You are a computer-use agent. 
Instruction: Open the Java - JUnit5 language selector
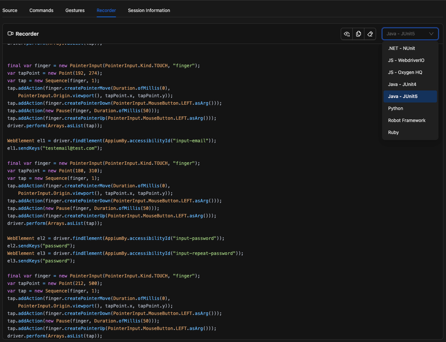(405, 34)
